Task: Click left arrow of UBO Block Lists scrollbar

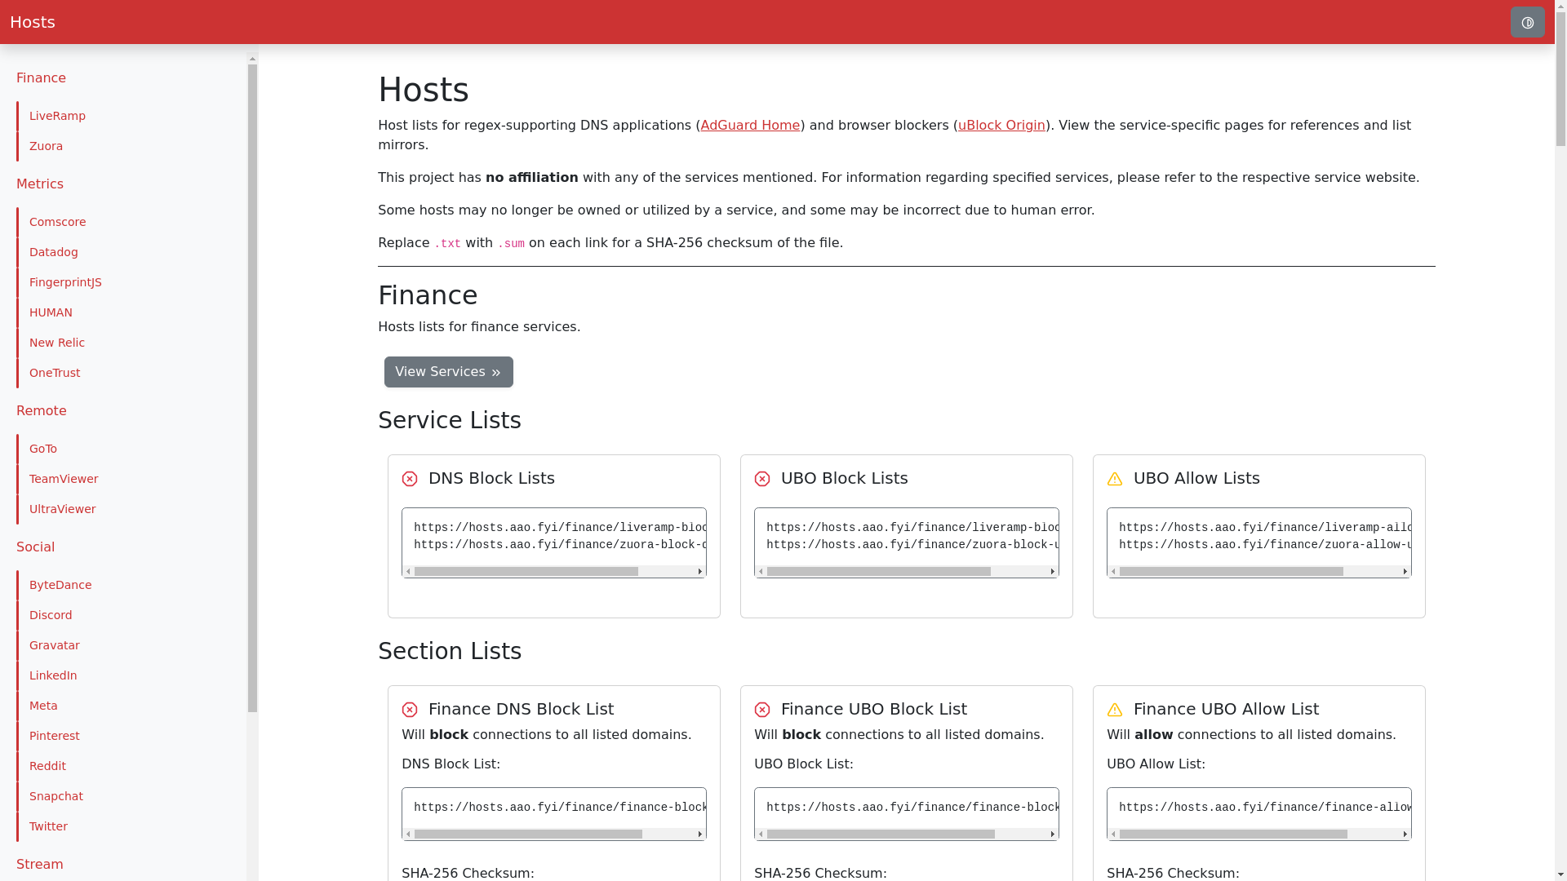Action: pos(761,572)
